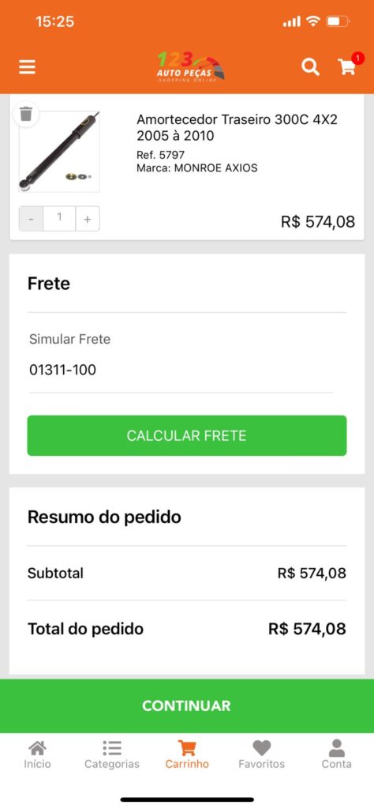
Task: Tap the 123 Auto Peças logo
Action: point(191,67)
